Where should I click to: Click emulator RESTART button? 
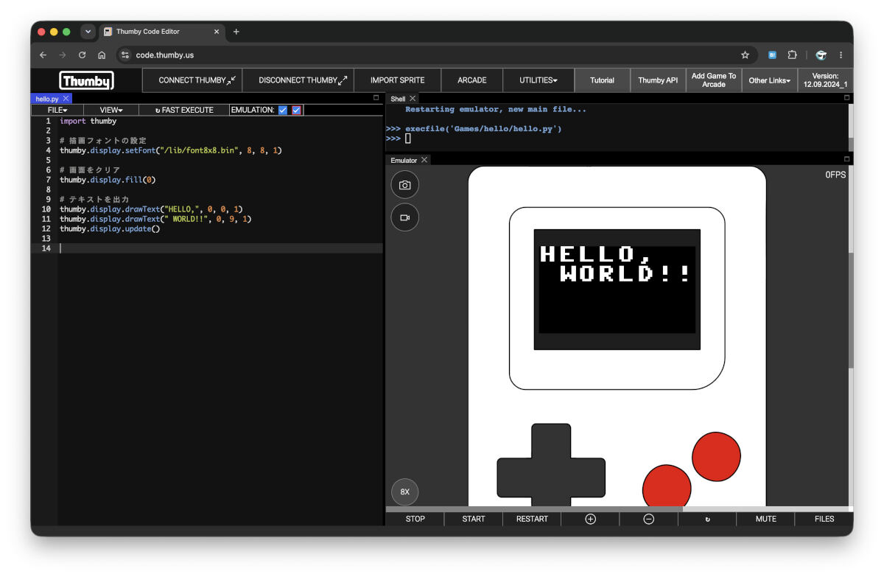(532, 519)
